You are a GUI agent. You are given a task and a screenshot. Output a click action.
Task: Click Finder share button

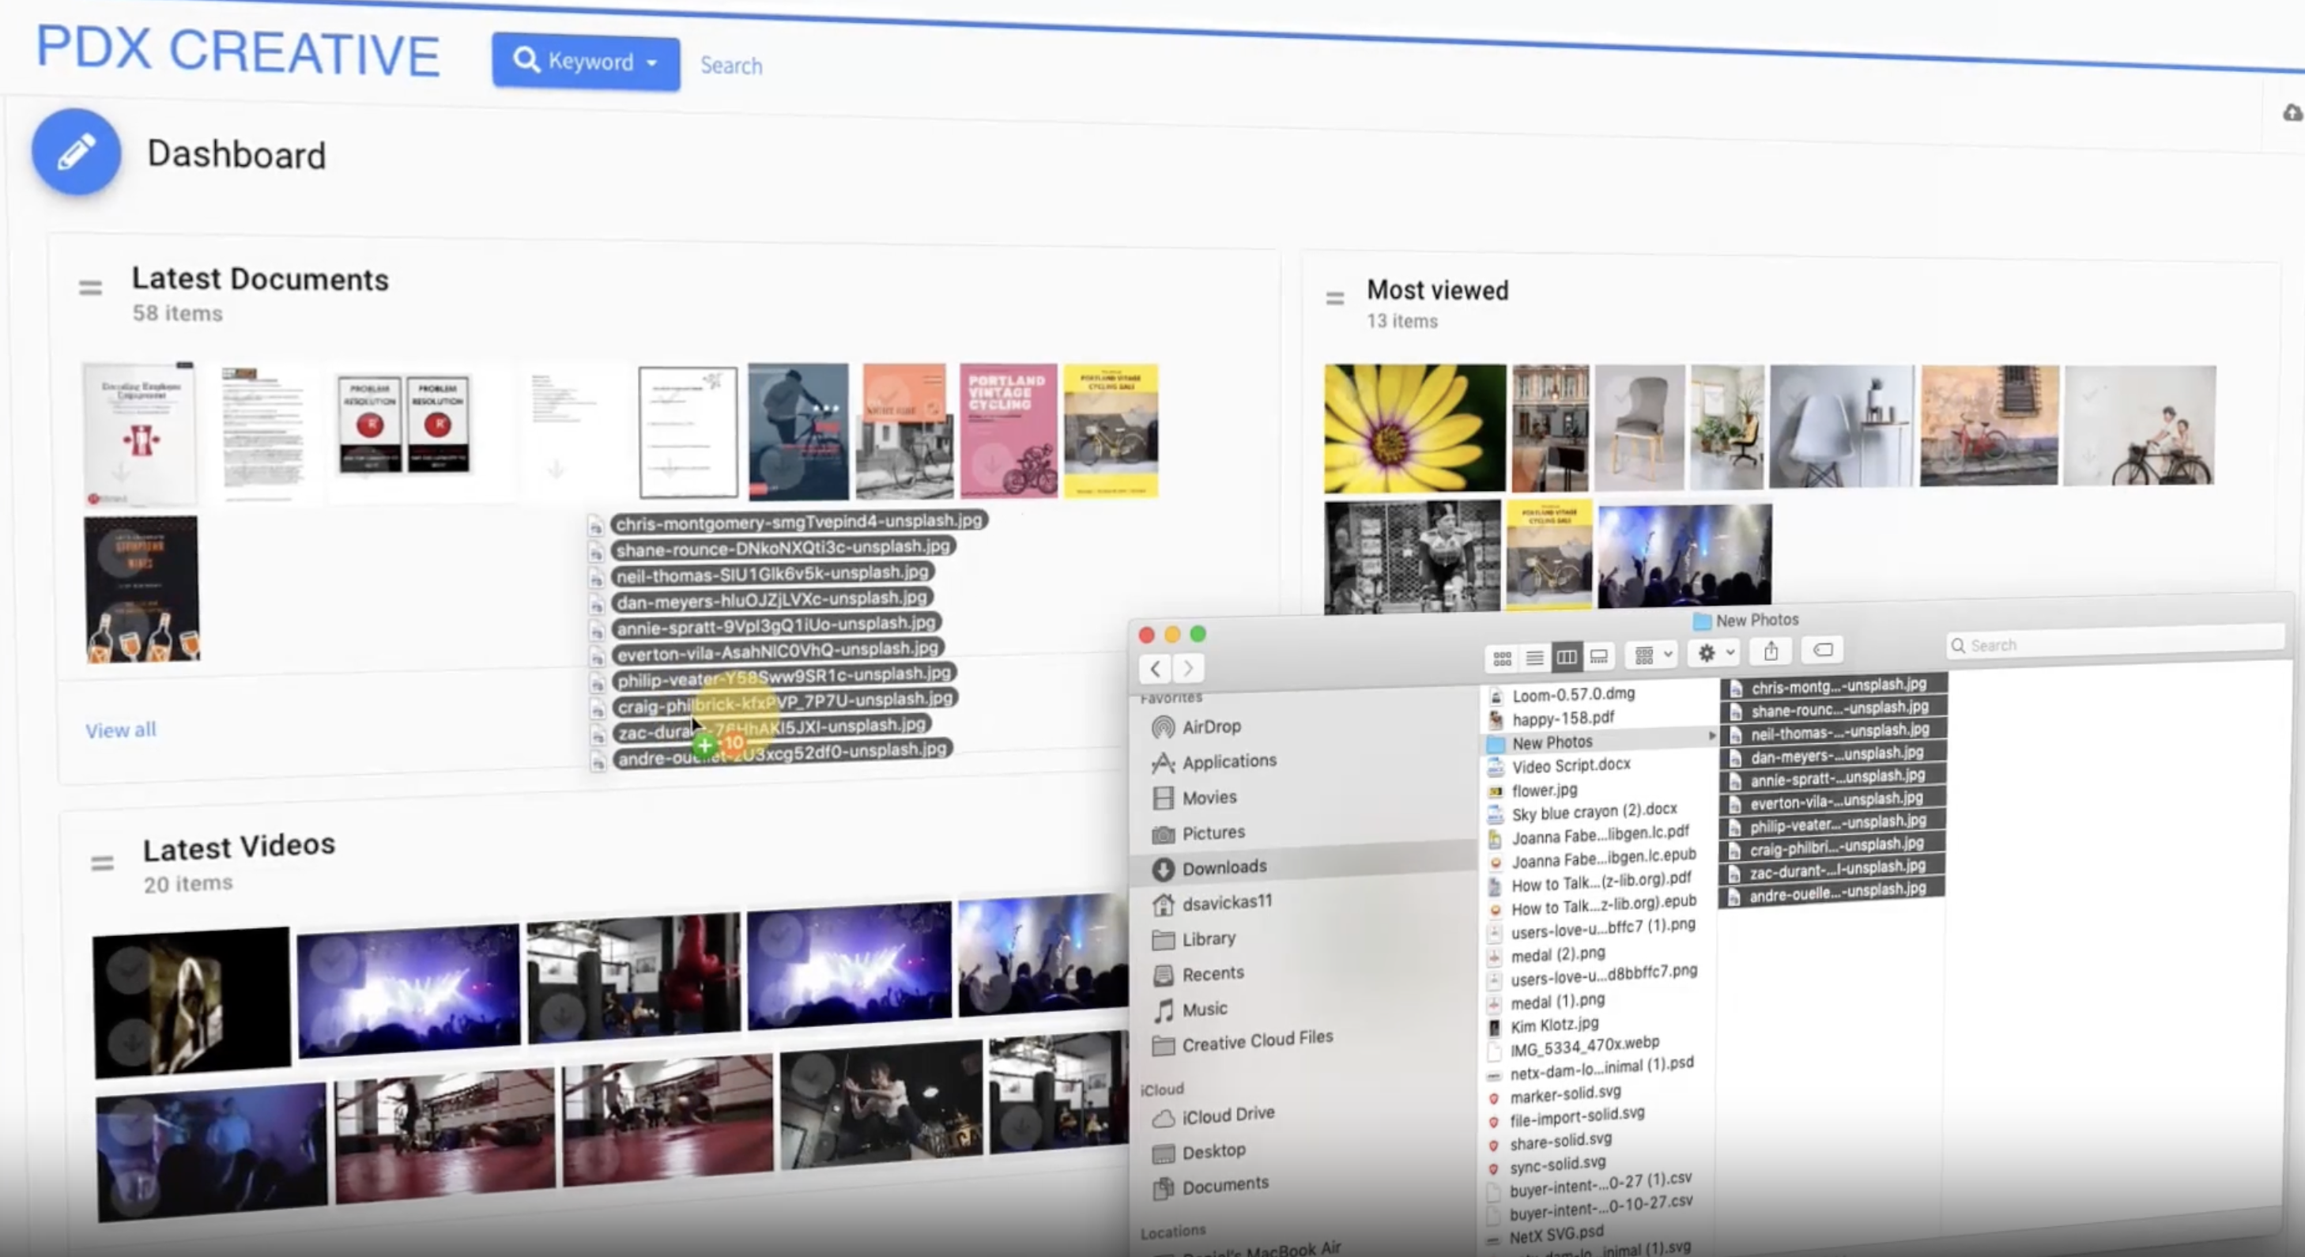(x=1771, y=651)
